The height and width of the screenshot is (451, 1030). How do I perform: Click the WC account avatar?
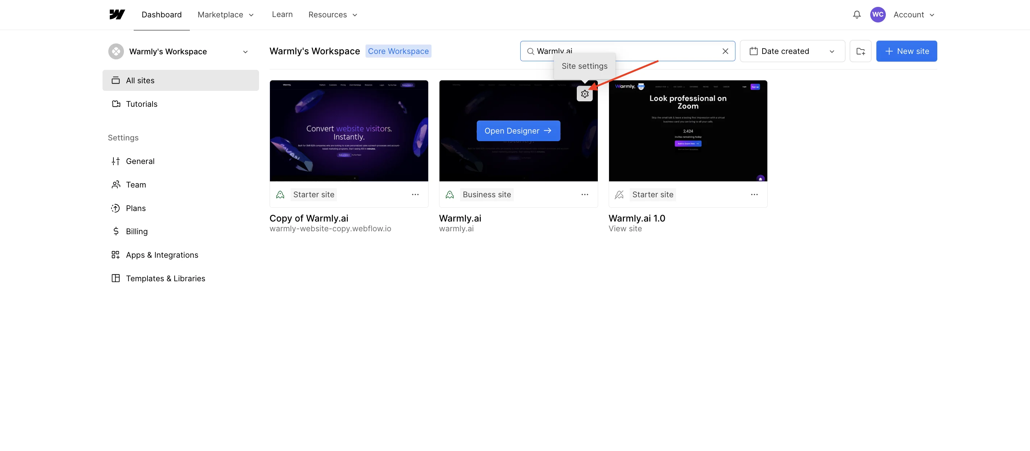[878, 14]
